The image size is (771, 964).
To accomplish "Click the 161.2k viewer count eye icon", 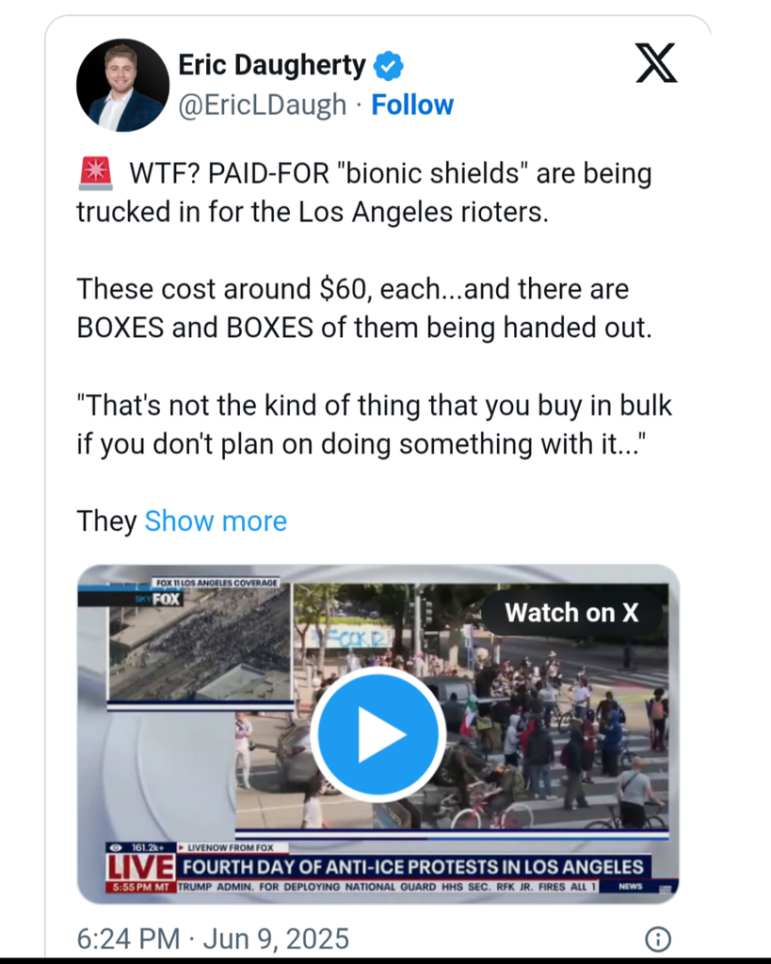I will click(x=116, y=847).
